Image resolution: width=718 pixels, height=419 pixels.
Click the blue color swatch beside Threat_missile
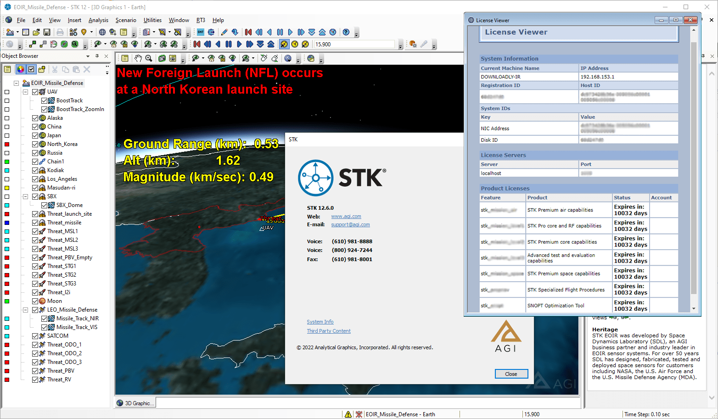coord(7,223)
